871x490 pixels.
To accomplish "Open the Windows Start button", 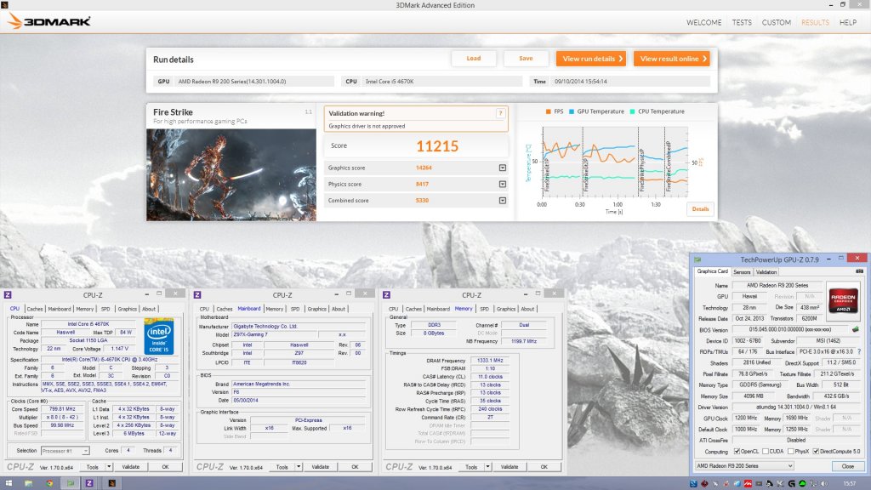I will (x=9, y=483).
